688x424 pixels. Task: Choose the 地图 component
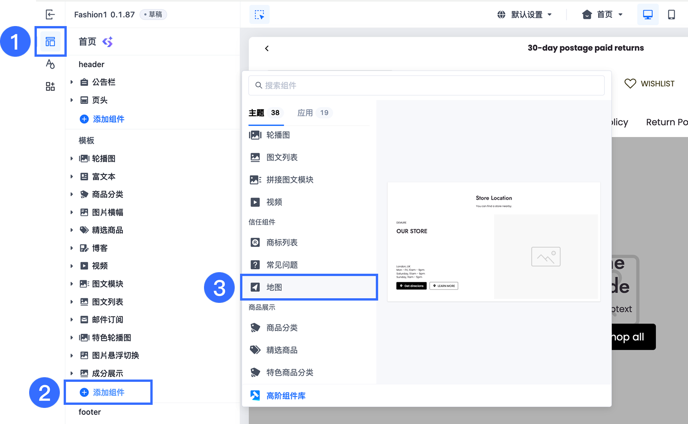[309, 287]
